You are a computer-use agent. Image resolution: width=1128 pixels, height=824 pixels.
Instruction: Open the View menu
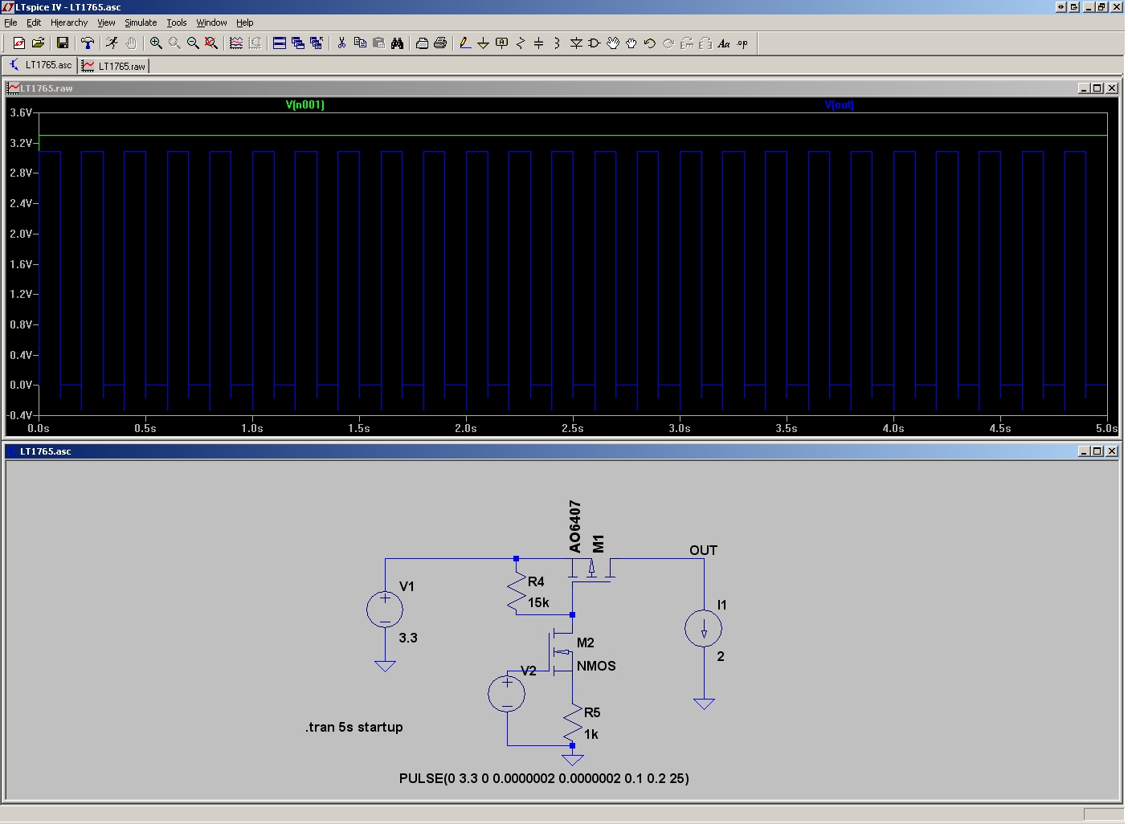(106, 22)
